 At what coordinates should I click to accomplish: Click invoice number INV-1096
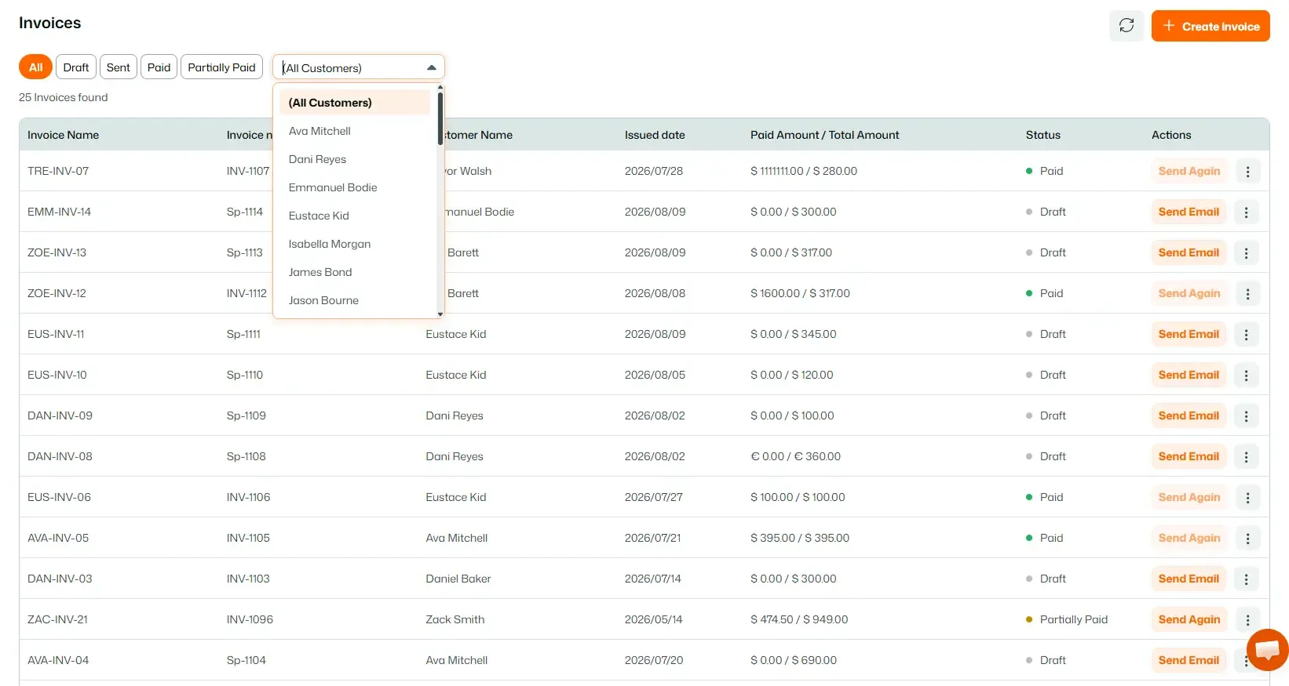pos(250,619)
